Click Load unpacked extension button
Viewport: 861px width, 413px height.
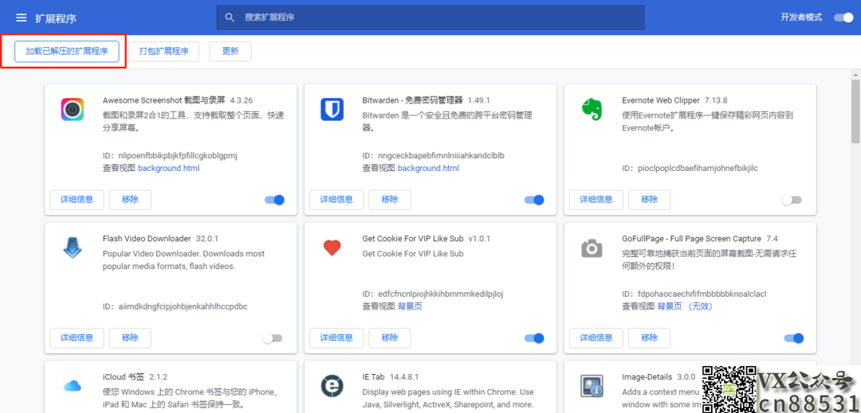tap(66, 52)
